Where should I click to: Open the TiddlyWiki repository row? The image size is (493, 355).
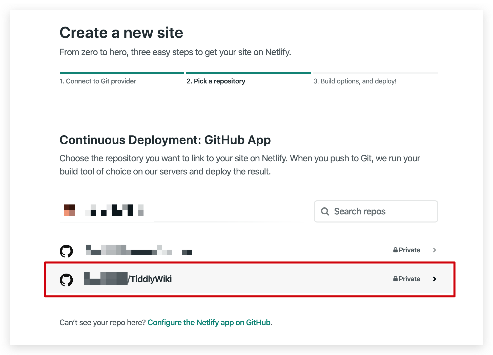pyautogui.click(x=250, y=279)
